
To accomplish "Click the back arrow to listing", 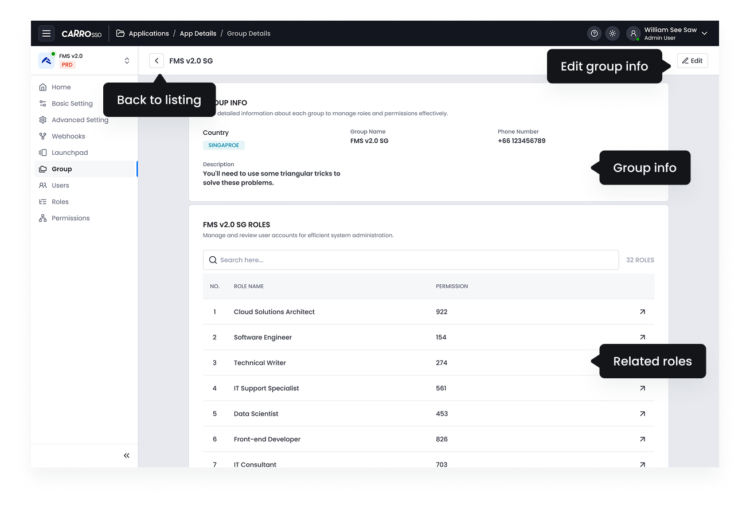I will tap(157, 61).
